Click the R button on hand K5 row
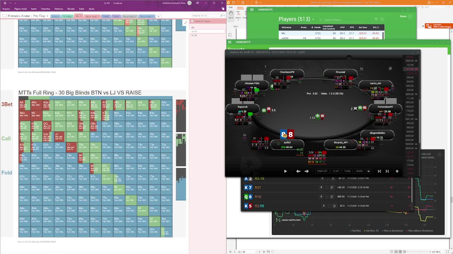453x254 pixels. tap(323, 206)
